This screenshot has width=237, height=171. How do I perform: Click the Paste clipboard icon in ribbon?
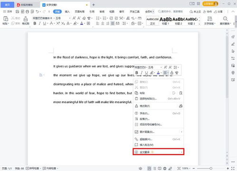[x=6, y=19]
